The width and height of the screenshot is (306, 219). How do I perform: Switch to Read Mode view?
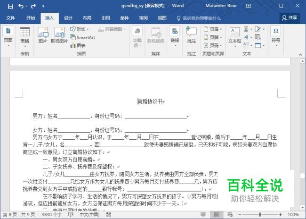point(203,215)
